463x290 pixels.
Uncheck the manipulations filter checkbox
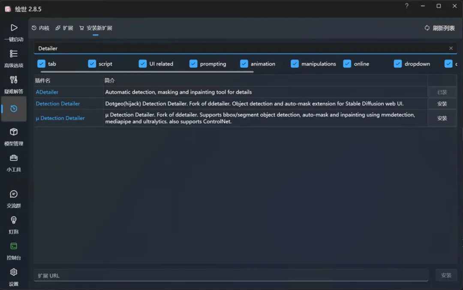(x=295, y=64)
